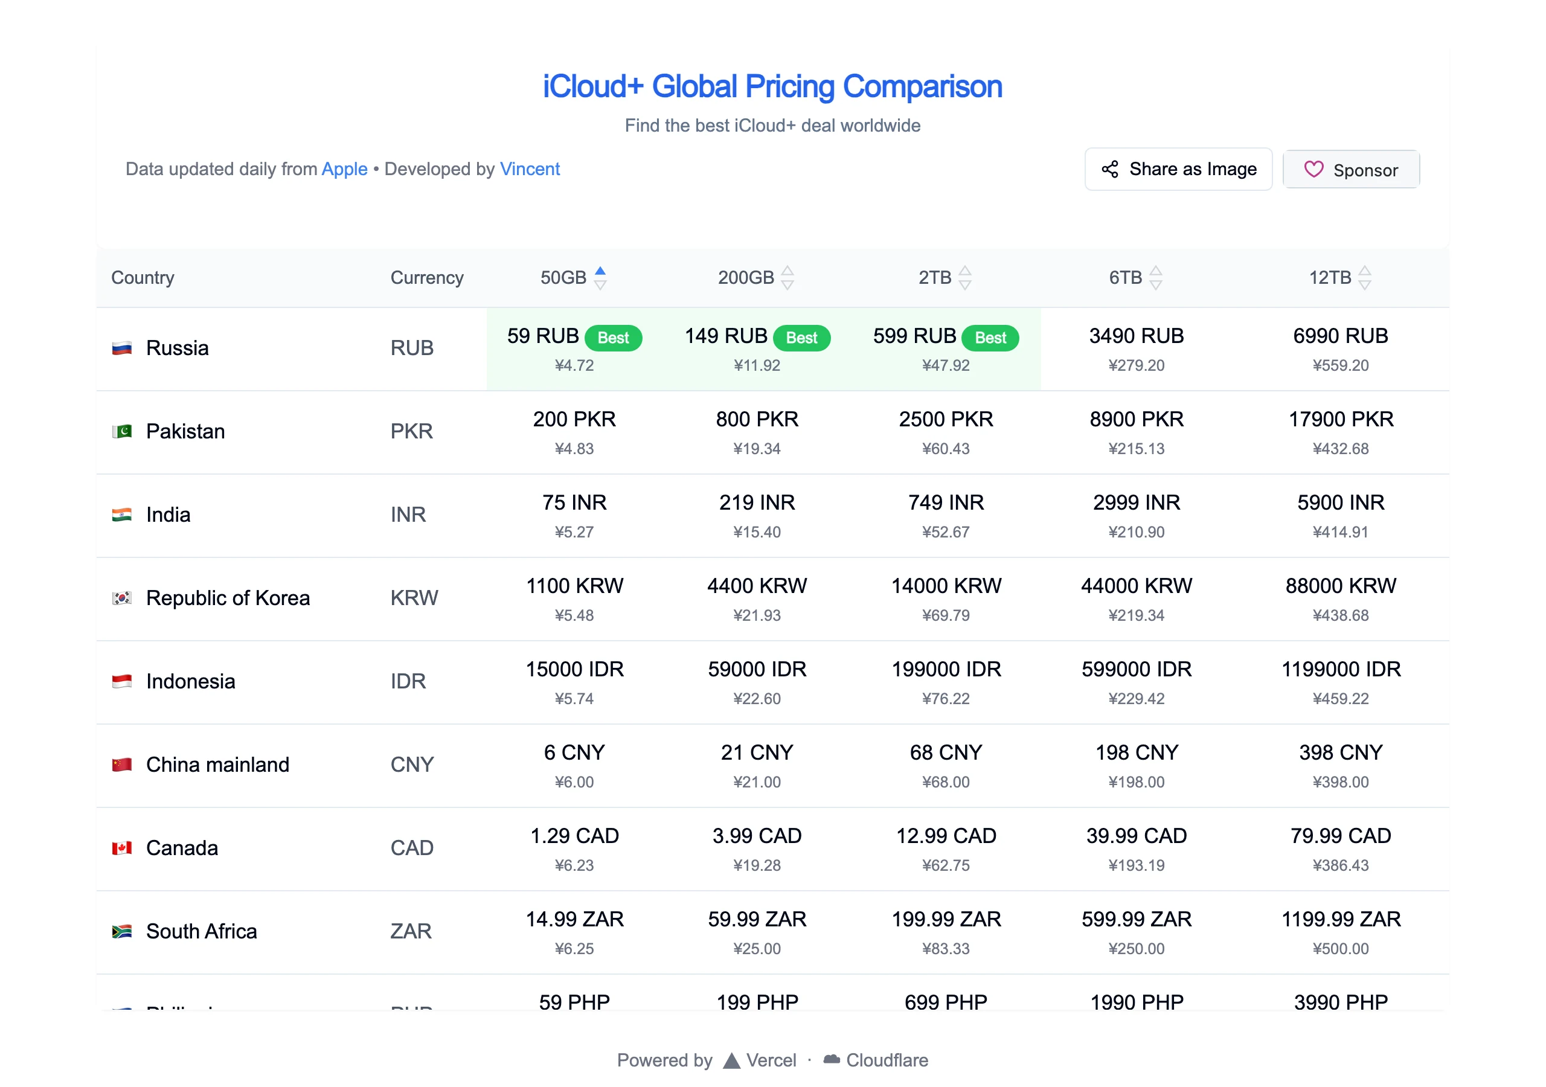Image resolution: width=1546 pixels, height=1087 pixels.
Task: Sort by 12TB price column arrows
Action: pyautogui.click(x=1364, y=277)
